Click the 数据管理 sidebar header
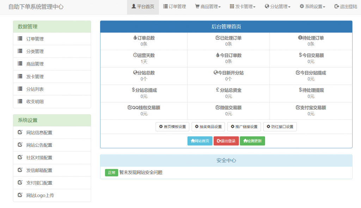This screenshot has height=208, width=361. (x=52, y=26)
